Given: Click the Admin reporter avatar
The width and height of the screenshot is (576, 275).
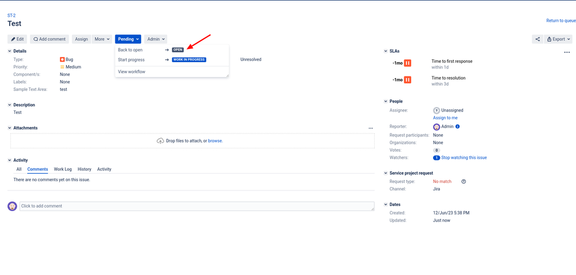Looking at the screenshot, I should coord(436,127).
